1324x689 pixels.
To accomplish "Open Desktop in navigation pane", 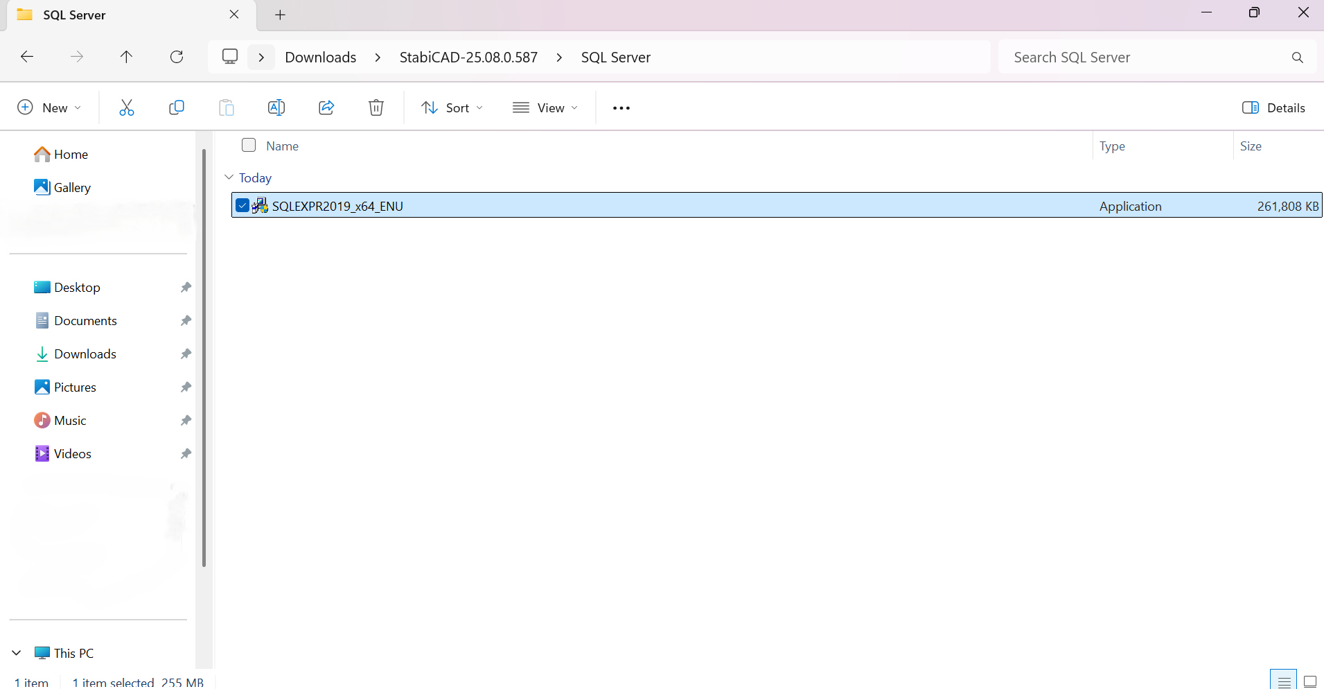I will pyautogui.click(x=67, y=287).
